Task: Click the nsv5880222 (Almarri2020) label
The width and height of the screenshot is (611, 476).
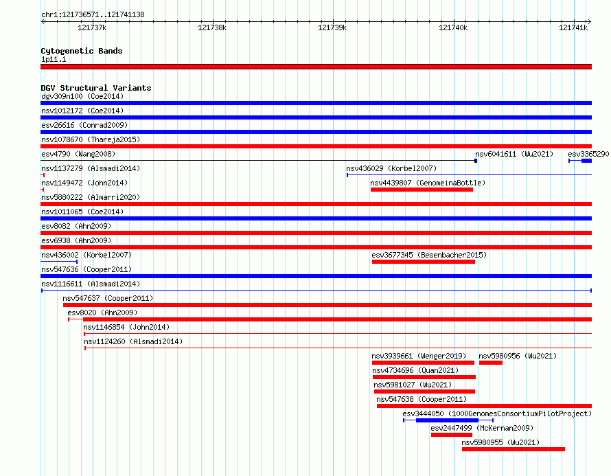Action: (x=91, y=197)
